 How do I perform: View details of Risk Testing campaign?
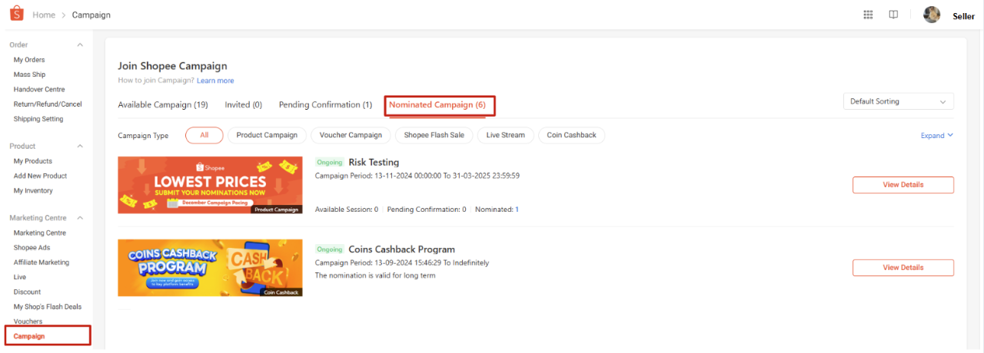click(903, 185)
